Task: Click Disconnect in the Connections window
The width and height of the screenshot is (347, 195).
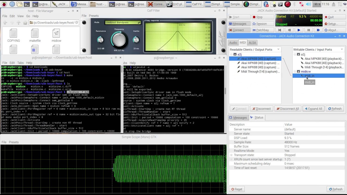Action: 261,109
